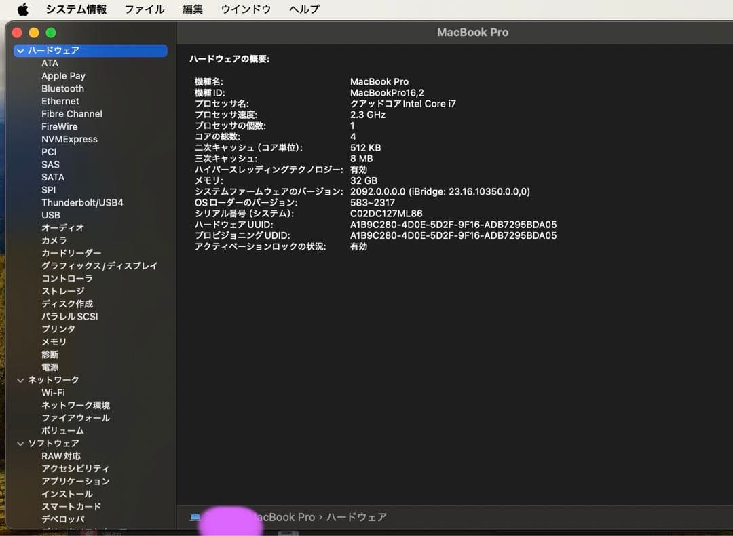
Task: Select Fibre Channel in the sidebar
Action: (71, 113)
